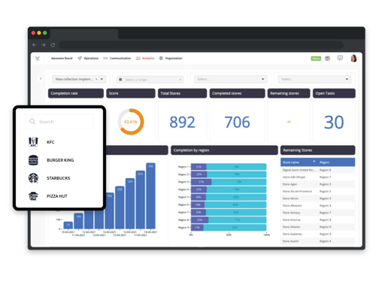Click the Awesome Brand label
376x294 pixels.
coord(62,58)
